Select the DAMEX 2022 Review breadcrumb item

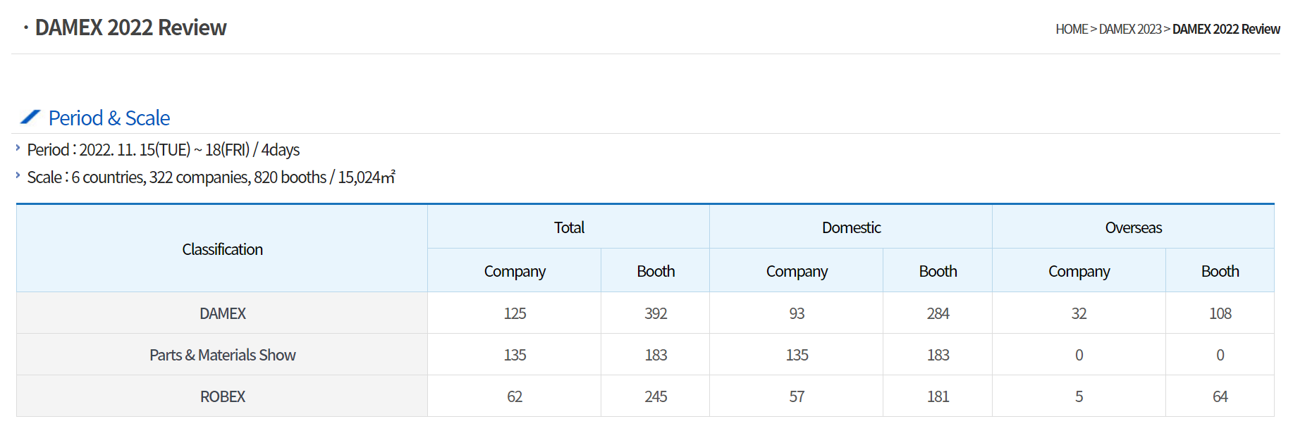[x=1226, y=29]
